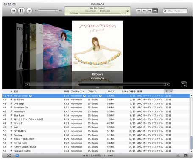Uncheck the Sunshine Girl checkbox

click(11, 108)
